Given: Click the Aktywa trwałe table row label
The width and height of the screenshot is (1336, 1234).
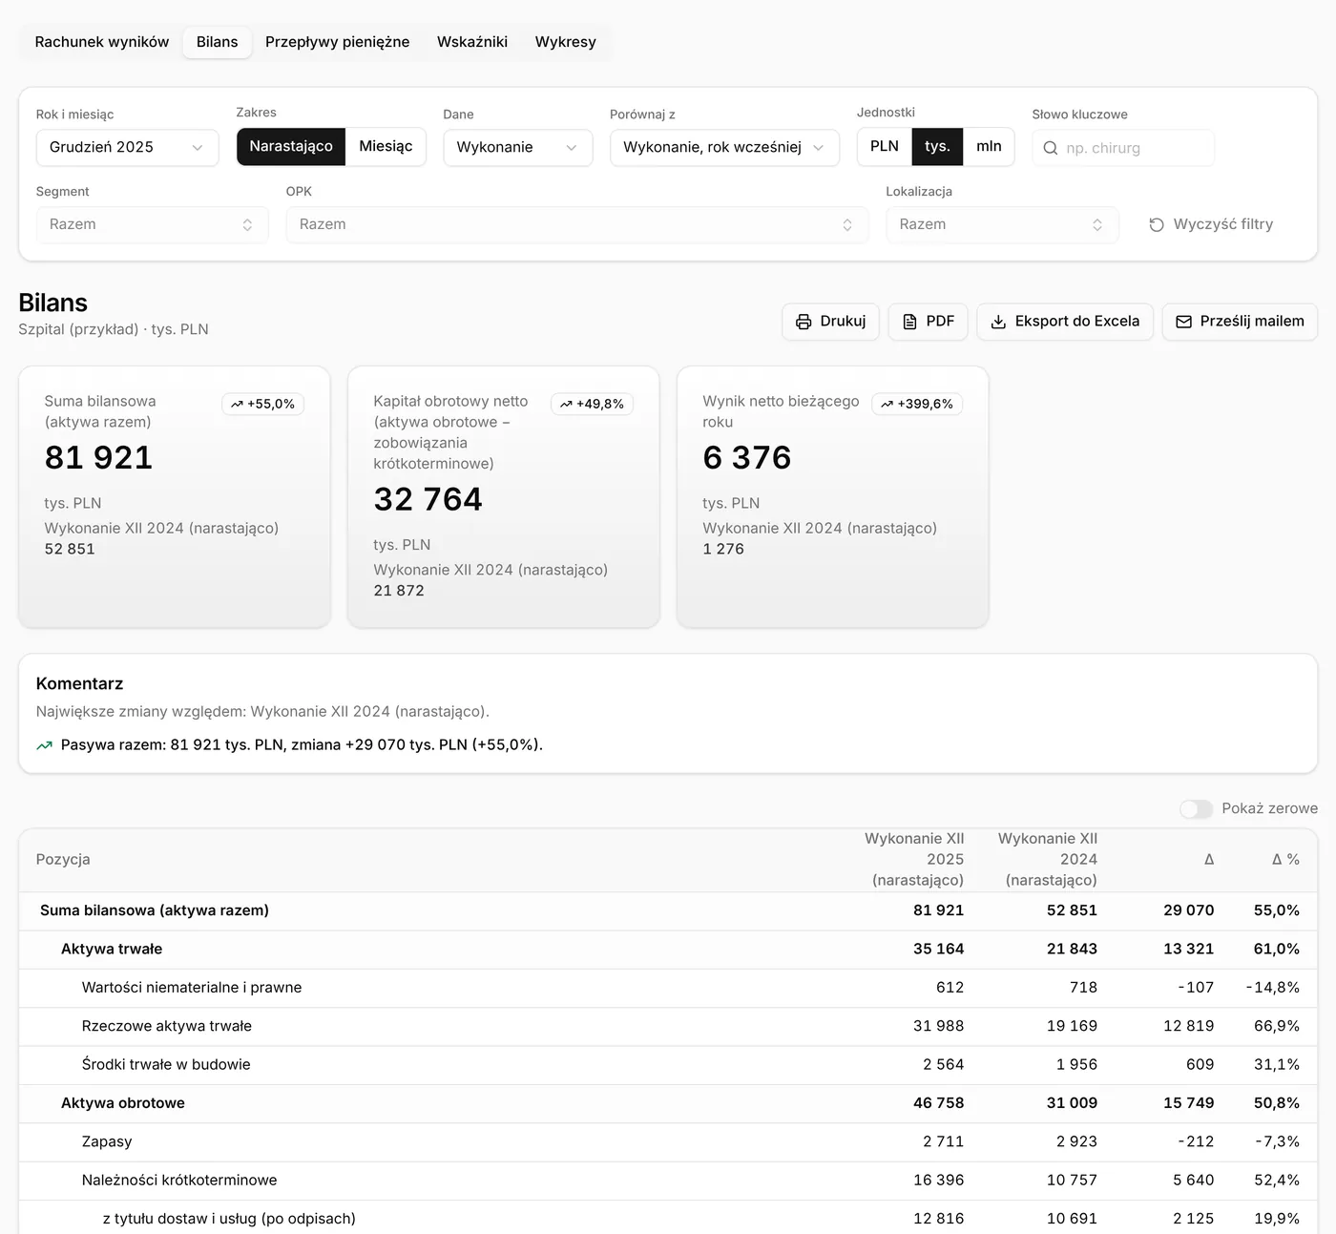Looking at the screenshot, I should click(112, 950).
